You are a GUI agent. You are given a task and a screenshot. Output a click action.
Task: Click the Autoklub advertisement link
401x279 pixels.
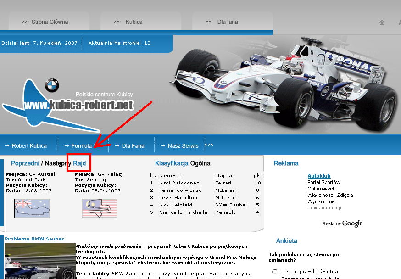pos(319,176)
